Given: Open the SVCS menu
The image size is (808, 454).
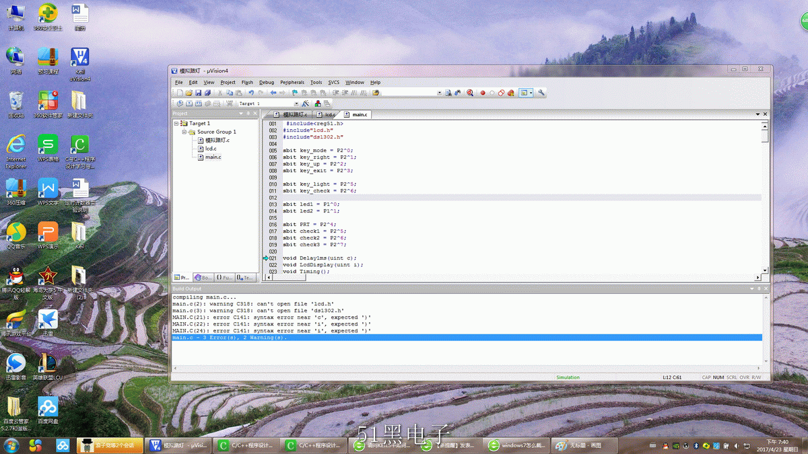Looking at the screenshot, I should (x=334, y=82).
